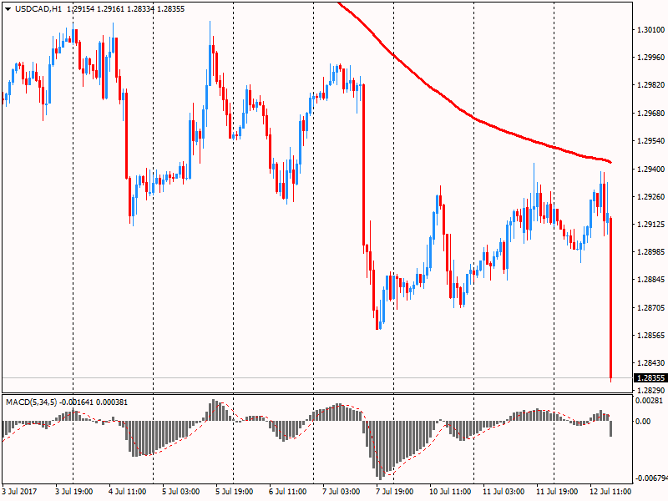
Task: Click the 1.29260 price axis label
Action: (x=650, y=197)
